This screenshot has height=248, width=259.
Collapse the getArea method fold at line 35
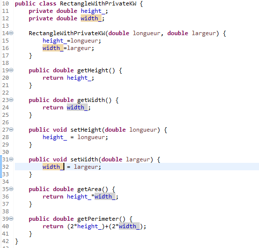click(x=11, y=189)
